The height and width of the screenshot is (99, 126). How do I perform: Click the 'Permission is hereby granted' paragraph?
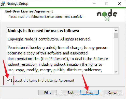click(58, 59)
